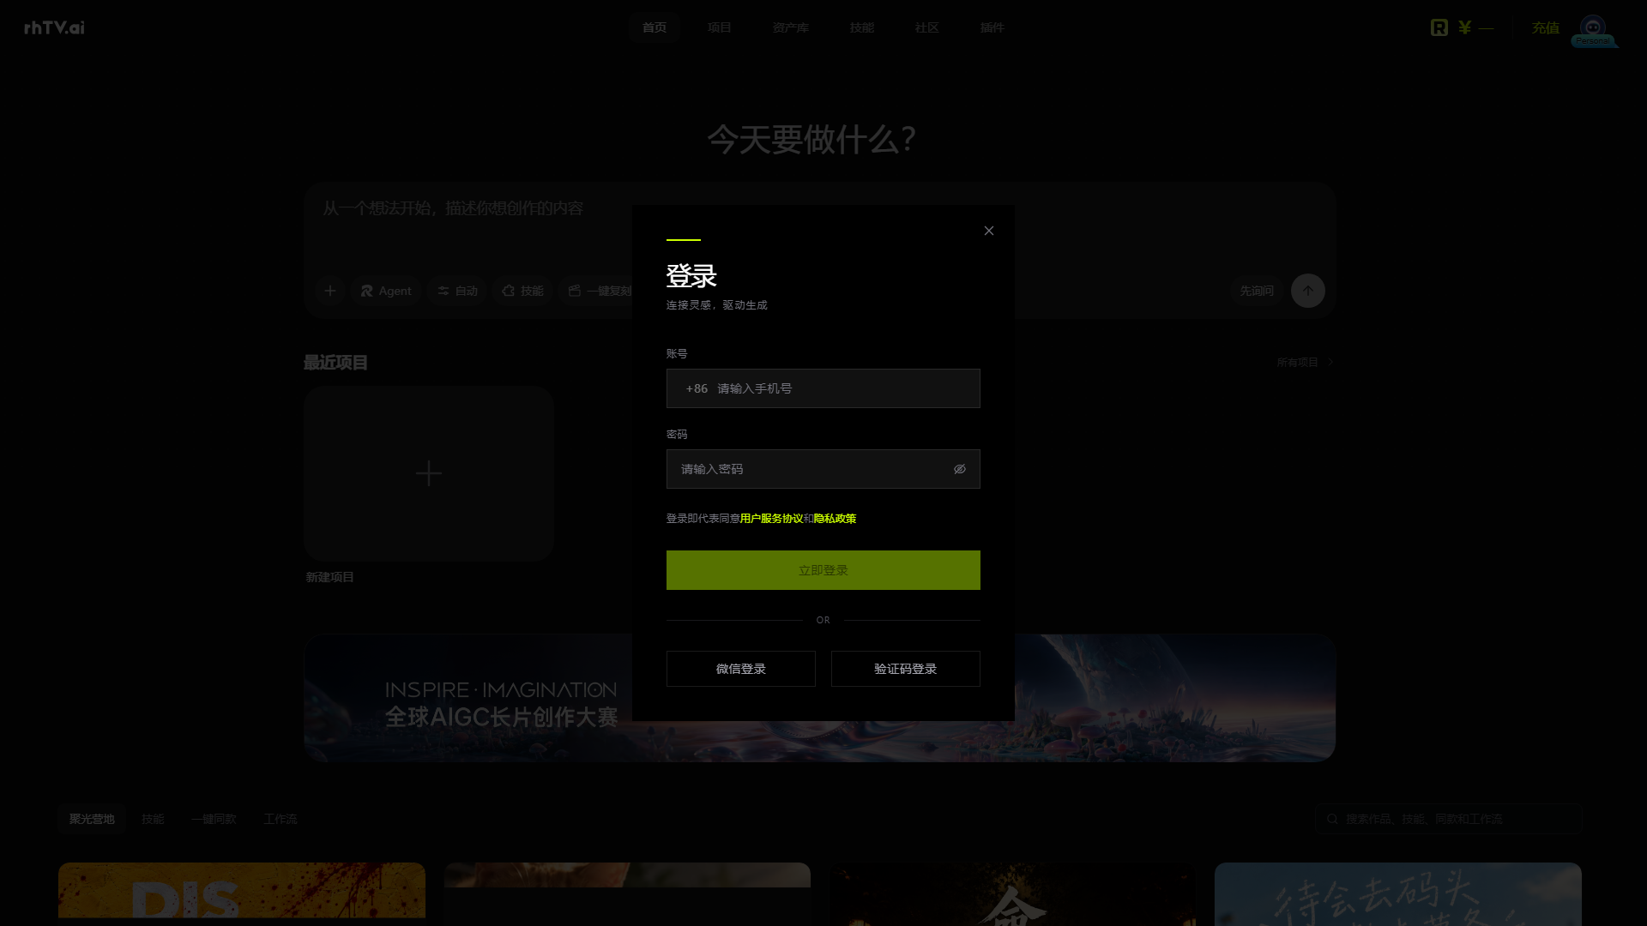This screenshot has height=926, width=1647.
Task: Focus the phone number input field
Action: [823, 388]
